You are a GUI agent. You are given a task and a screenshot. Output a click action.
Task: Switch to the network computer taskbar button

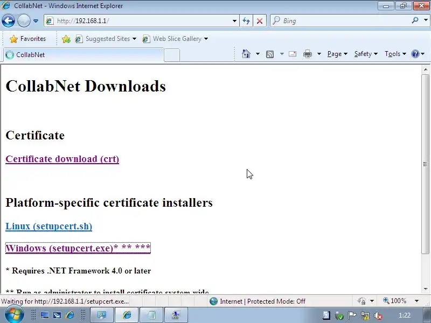(176, 315)
